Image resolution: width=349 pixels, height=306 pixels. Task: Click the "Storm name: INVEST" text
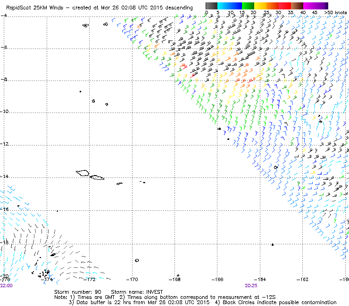pos(137,292)
